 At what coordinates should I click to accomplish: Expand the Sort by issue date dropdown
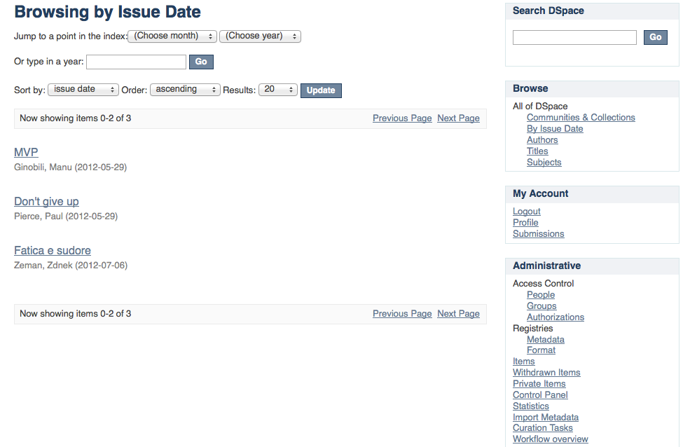pyautogui.click(x=83, y=90)
